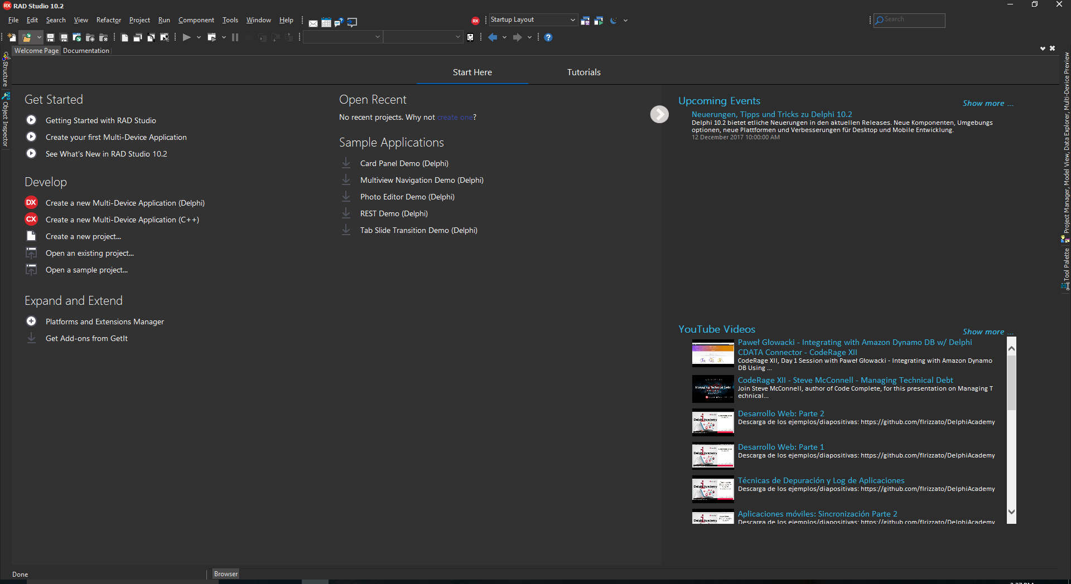The height and width of the screenshot is (584, 1071).
Task: Click the download icon for REST Demo
Action: (x=346, y=213)
